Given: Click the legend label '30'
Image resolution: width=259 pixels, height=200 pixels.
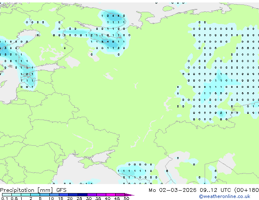Looking at the screenshot, I should tap(89, 198).
